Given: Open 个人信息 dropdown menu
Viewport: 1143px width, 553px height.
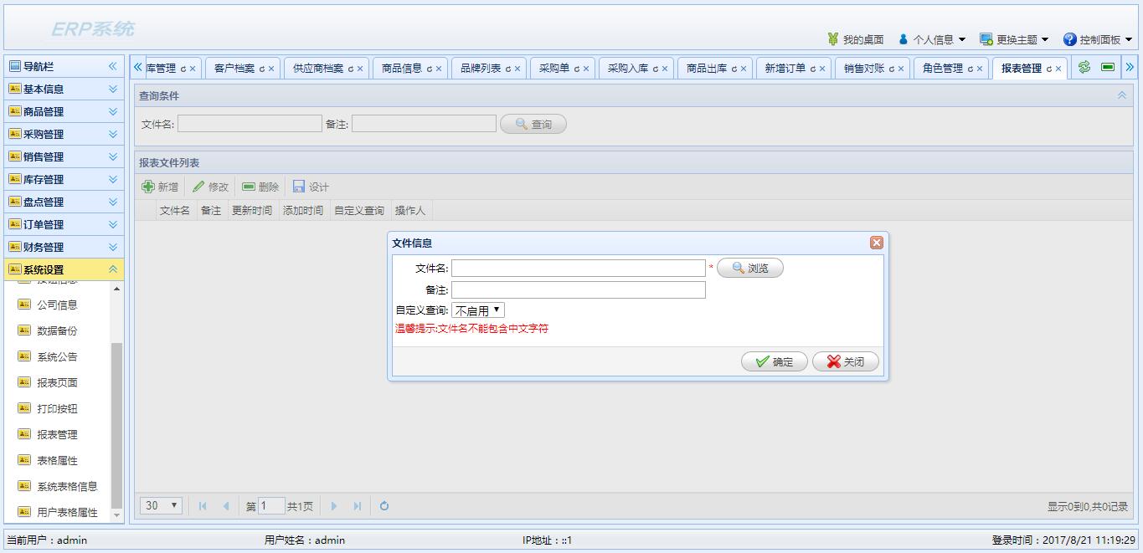Looking at the screenshot, I should pyautogui.click(x=931, y=39).
